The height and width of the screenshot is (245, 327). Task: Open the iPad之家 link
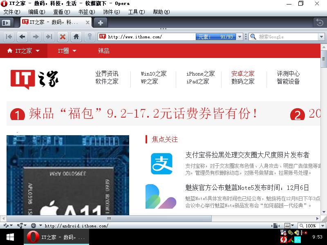point(198,81)
